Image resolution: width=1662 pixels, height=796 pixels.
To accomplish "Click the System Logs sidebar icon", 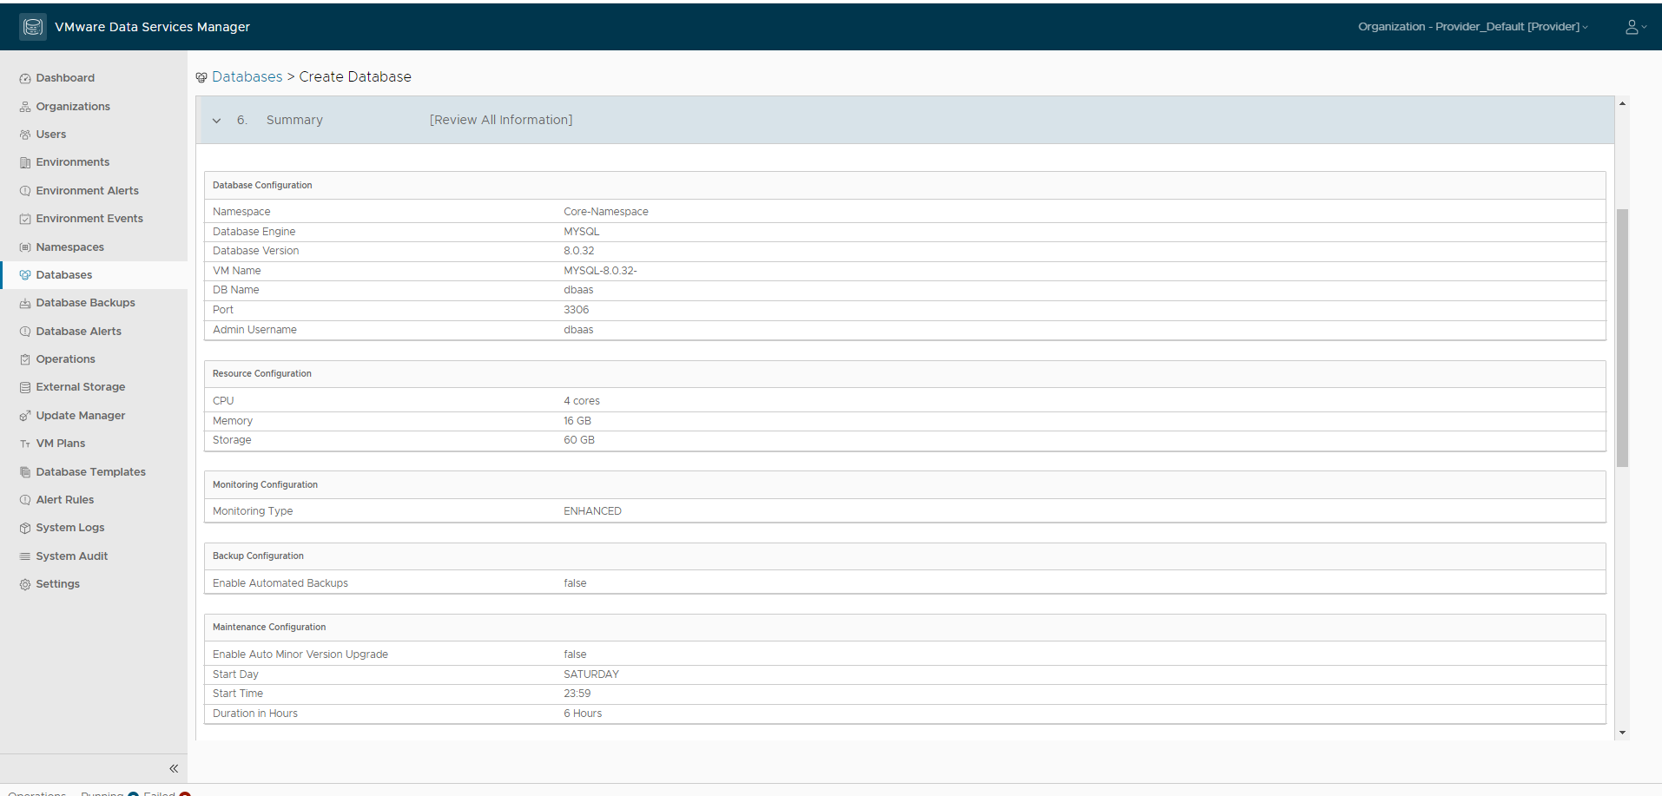I will pos(25,528).
